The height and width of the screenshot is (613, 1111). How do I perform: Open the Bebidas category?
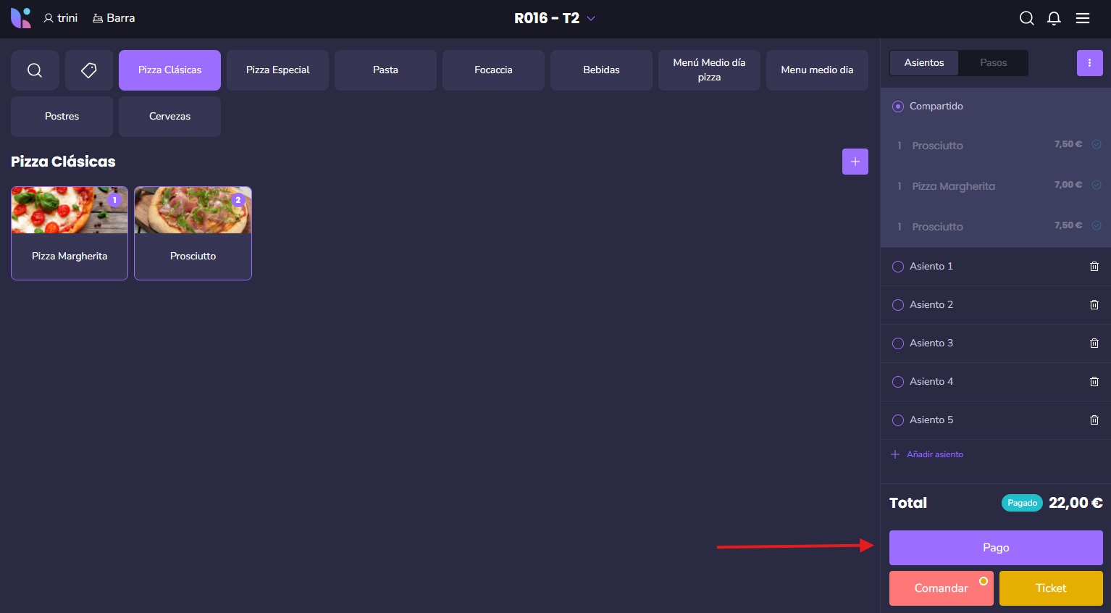(601, 70)
